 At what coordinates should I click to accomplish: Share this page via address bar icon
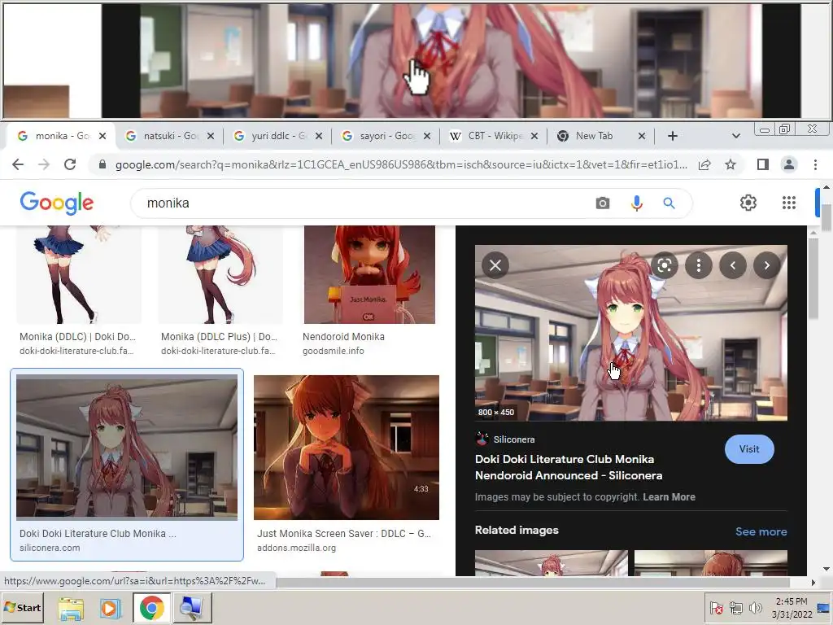point(704,164)
